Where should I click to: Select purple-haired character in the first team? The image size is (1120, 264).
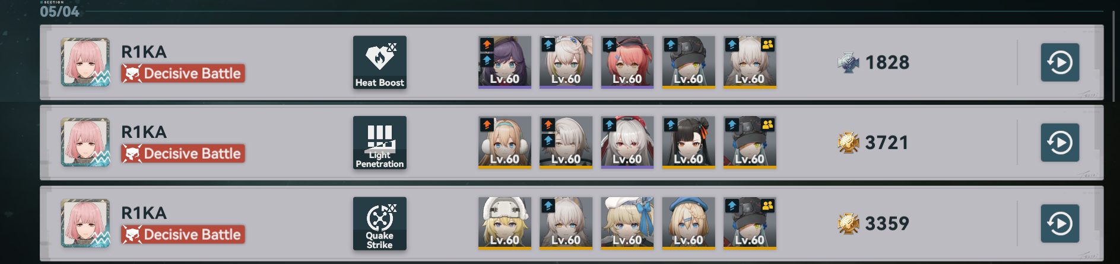click(x=505, y=62)
